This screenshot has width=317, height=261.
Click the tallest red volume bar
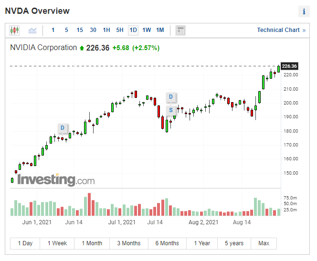(x=89, y=204)
